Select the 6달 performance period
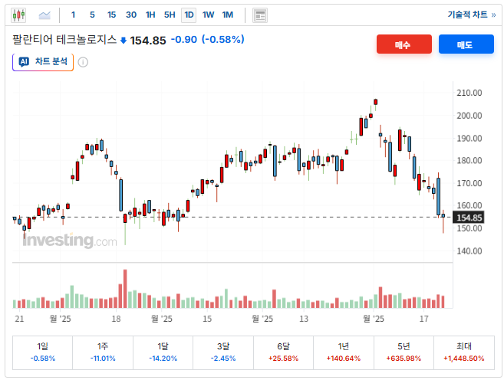 [283, 352]
